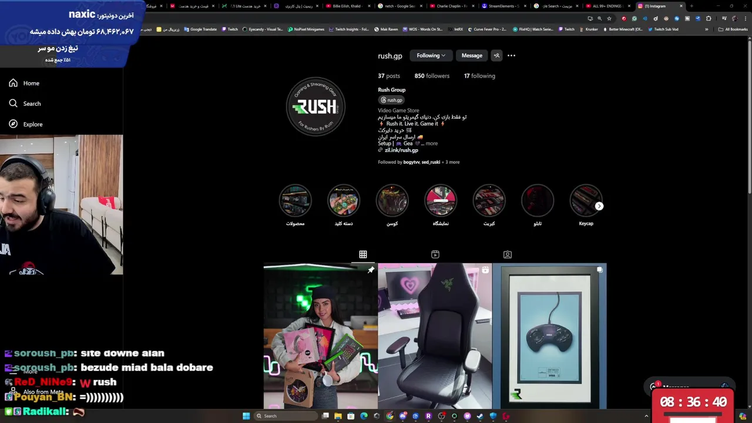Open the Windows Start menu
The width and height of the screenshot is (752, 423).
[x=246, y=416]
